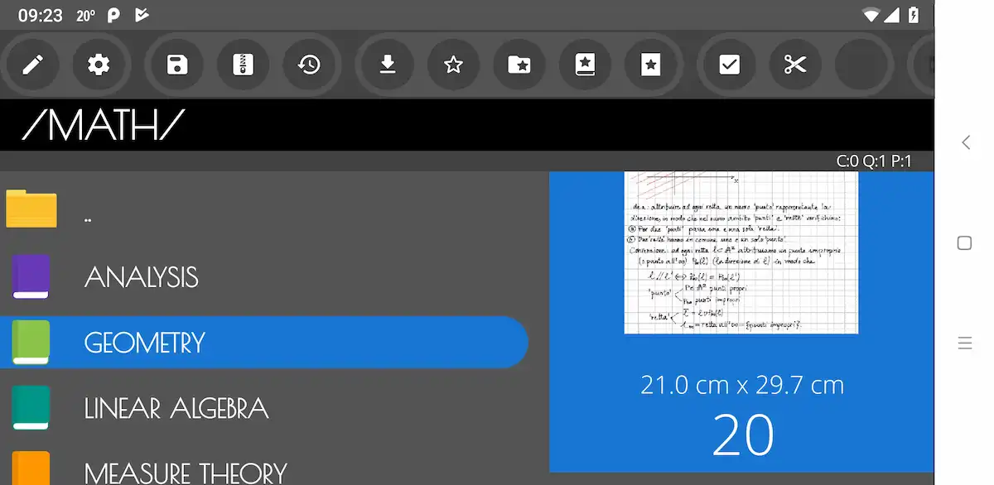The image size is (994, 485).
Task: Click the starred book icon
Action: coord(586,64)
